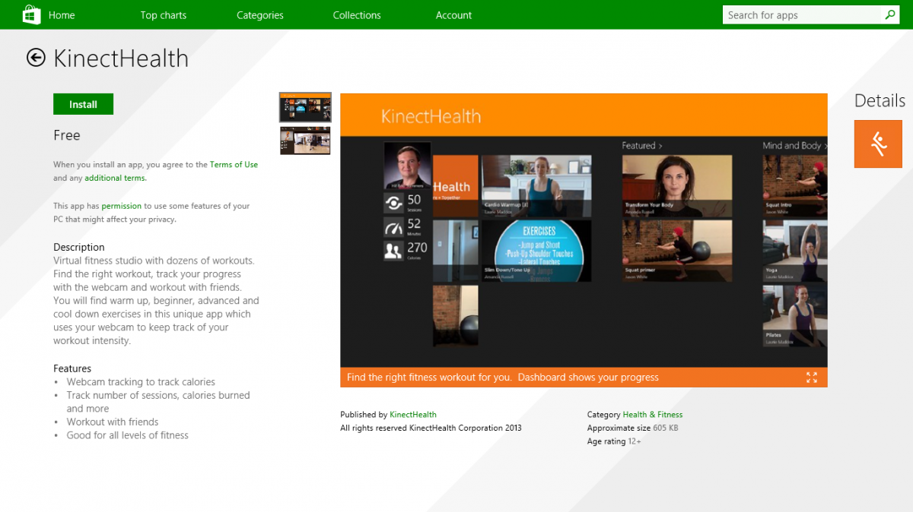Select the first screenshot thumbnail
Screen dimensions: 913x512
305,108
